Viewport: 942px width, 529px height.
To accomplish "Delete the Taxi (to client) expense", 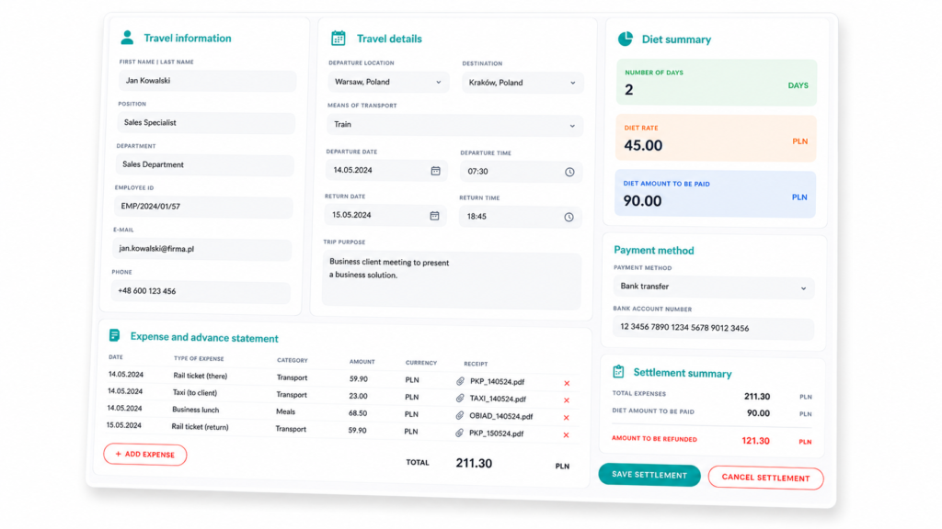I will [x=567, y=400].
